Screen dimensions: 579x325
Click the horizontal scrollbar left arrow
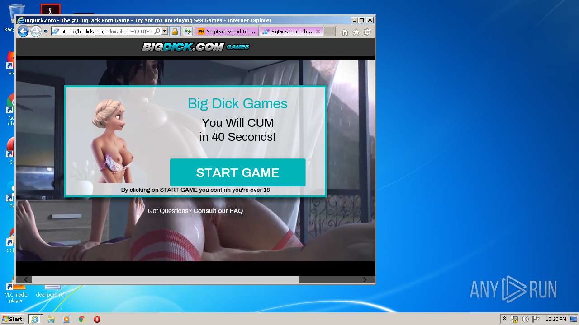(x=26, y=280)
